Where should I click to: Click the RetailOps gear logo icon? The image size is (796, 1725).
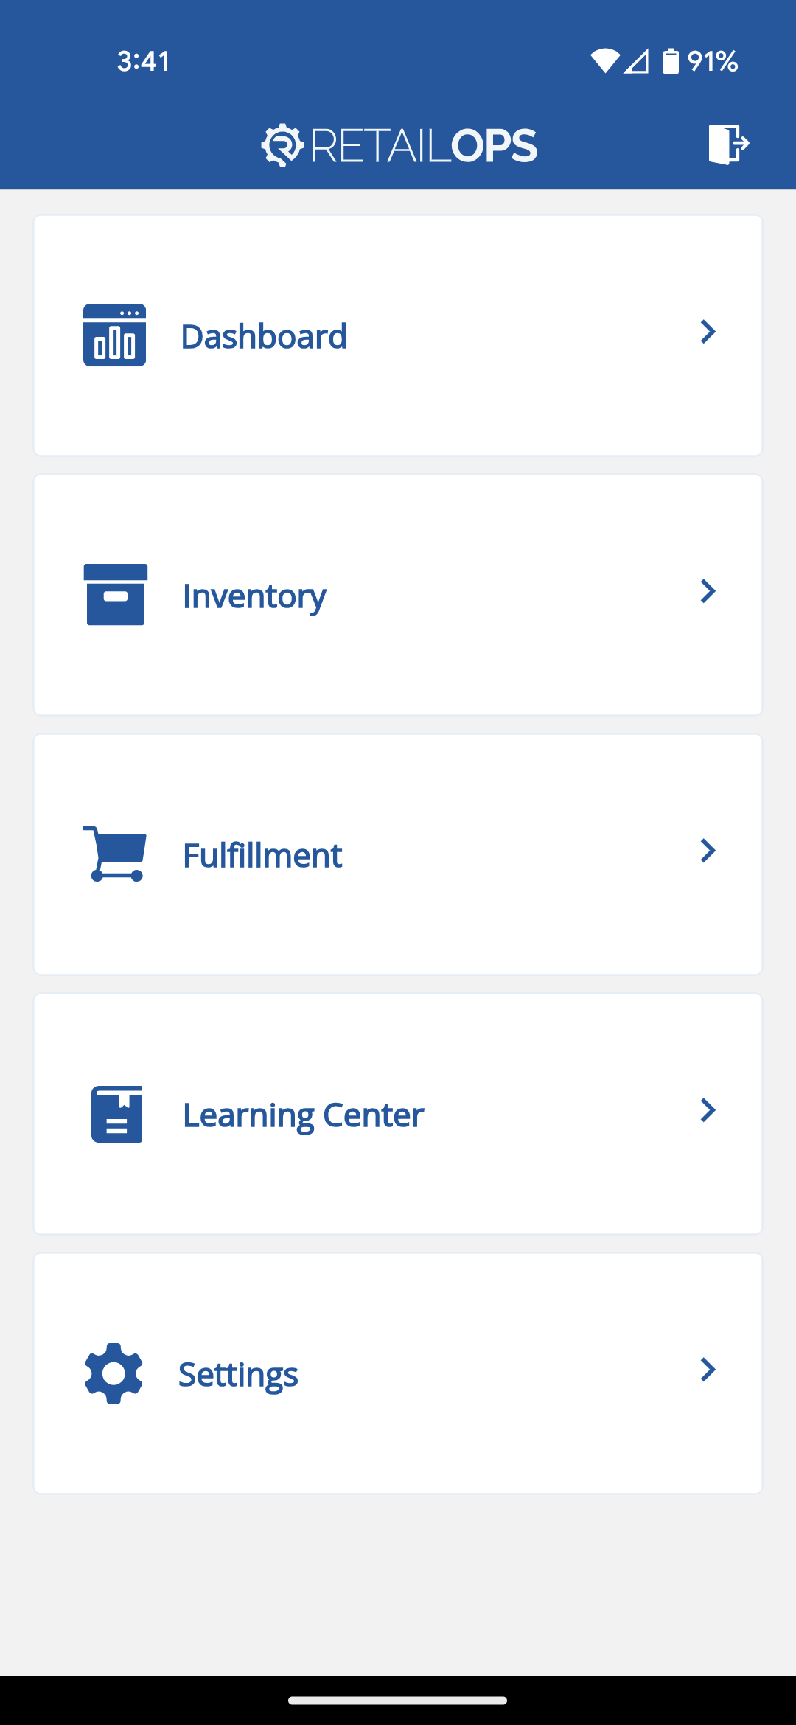tap(282, 145)
